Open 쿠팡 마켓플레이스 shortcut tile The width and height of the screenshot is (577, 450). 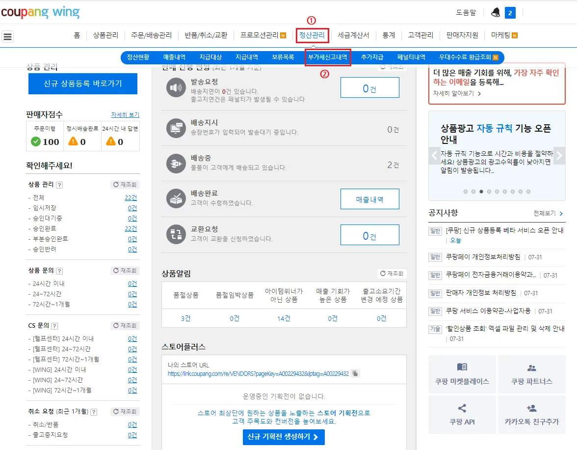click(x=462, y=374)
